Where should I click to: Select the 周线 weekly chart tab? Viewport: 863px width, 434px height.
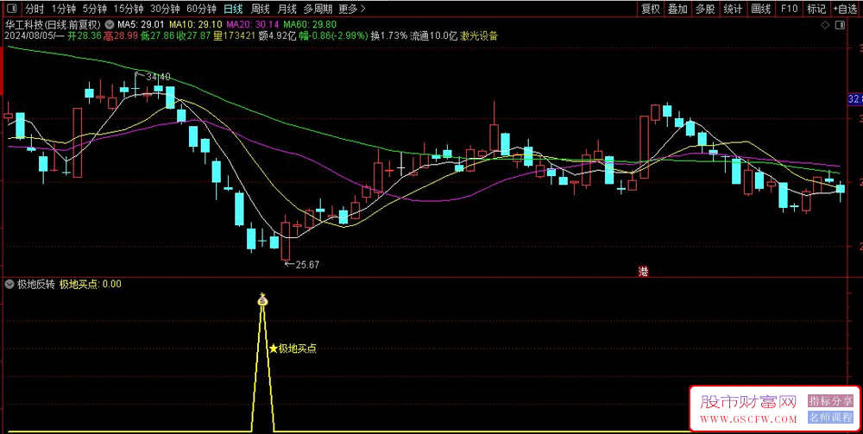click(260, 9)
